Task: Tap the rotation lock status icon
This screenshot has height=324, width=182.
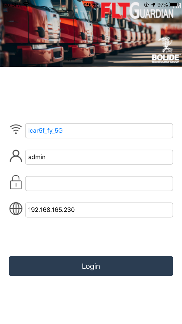Action: pos(147,4)
